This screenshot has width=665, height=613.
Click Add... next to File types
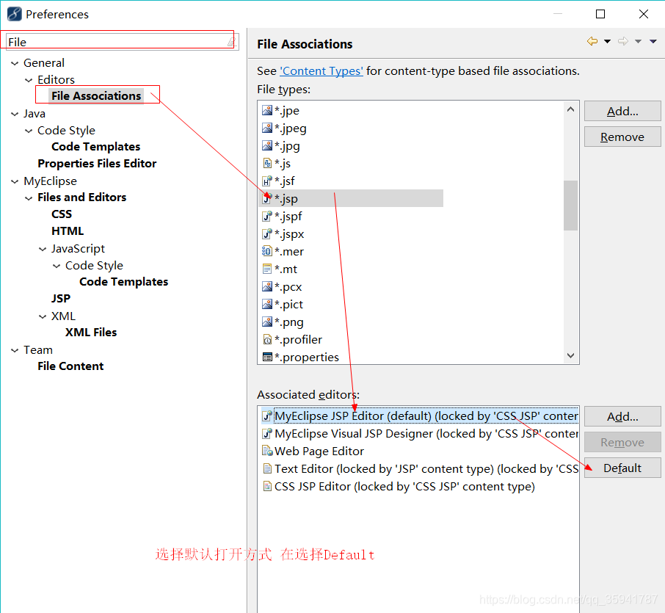(x=622, y=111)
